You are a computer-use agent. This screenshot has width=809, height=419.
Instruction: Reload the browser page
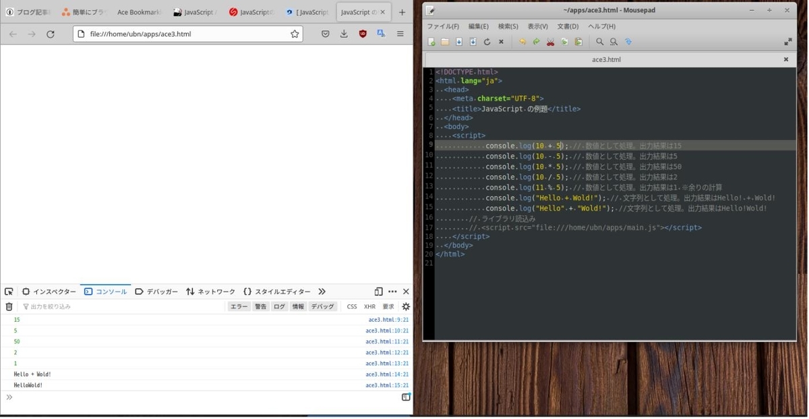(51, 34)
